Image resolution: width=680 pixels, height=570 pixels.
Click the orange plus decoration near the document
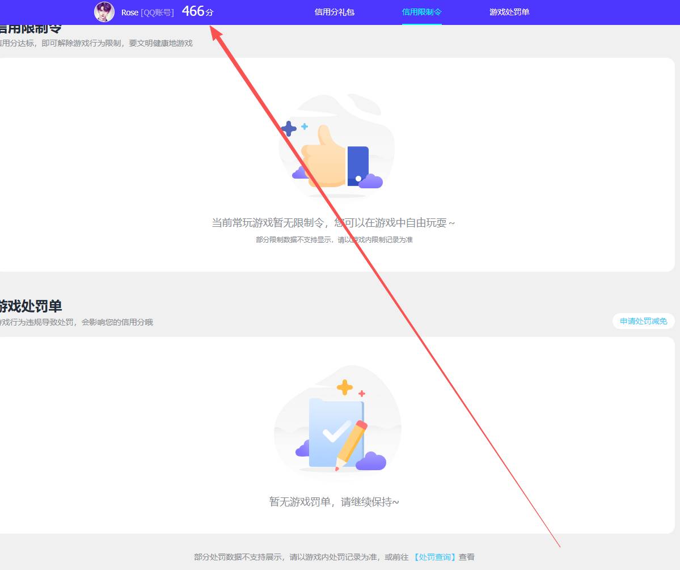(x=344, y=389)
